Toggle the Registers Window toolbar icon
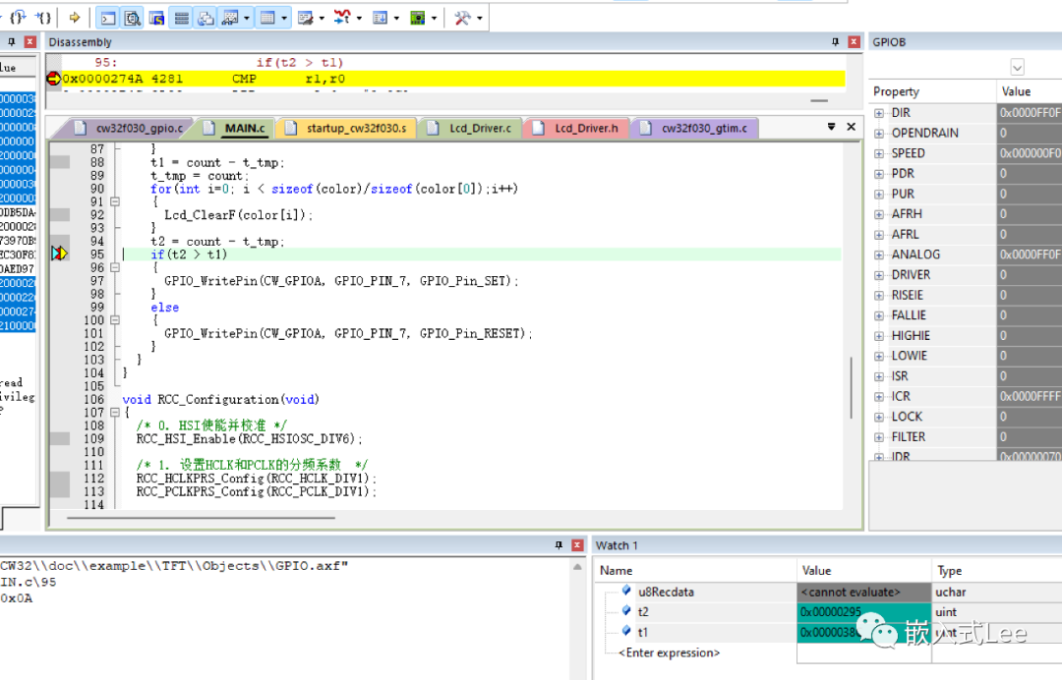Screen dimensions: 1062x680 182,17
